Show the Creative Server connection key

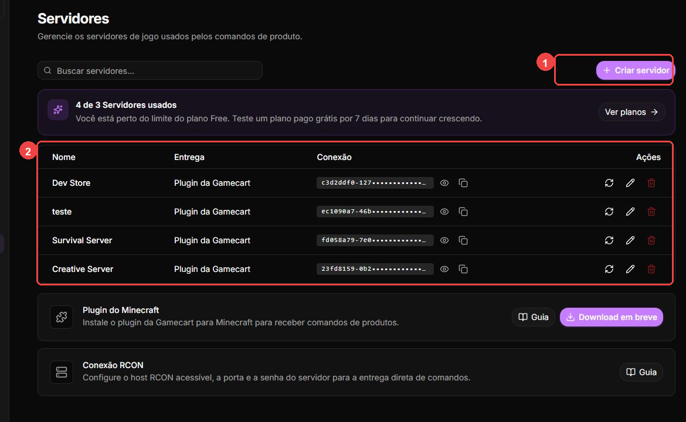point(444,270)
